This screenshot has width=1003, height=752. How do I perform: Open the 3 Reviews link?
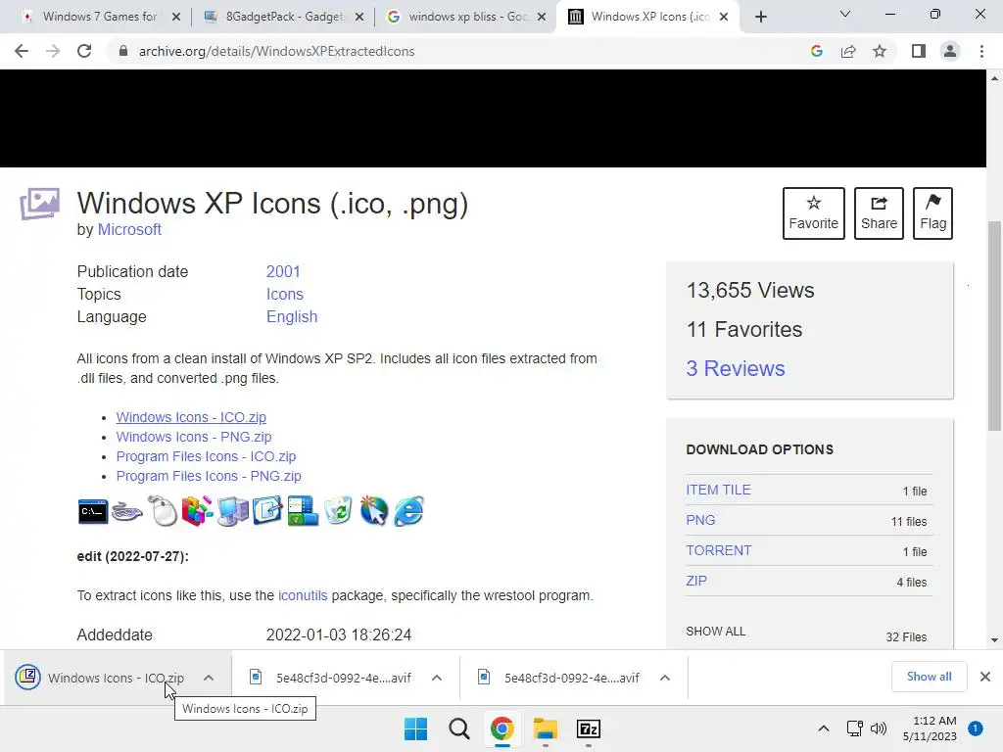pyautogui.click(x=736, y=368)
